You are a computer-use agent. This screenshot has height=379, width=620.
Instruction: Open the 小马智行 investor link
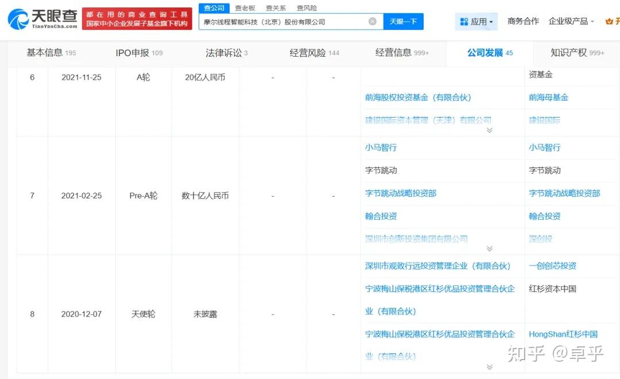click(x=381, y=147)
